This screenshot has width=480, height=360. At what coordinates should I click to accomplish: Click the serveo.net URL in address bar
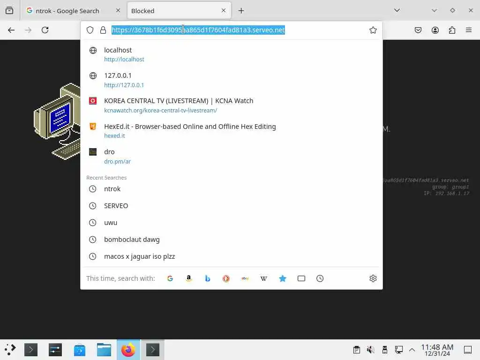(x=198, y=30)
